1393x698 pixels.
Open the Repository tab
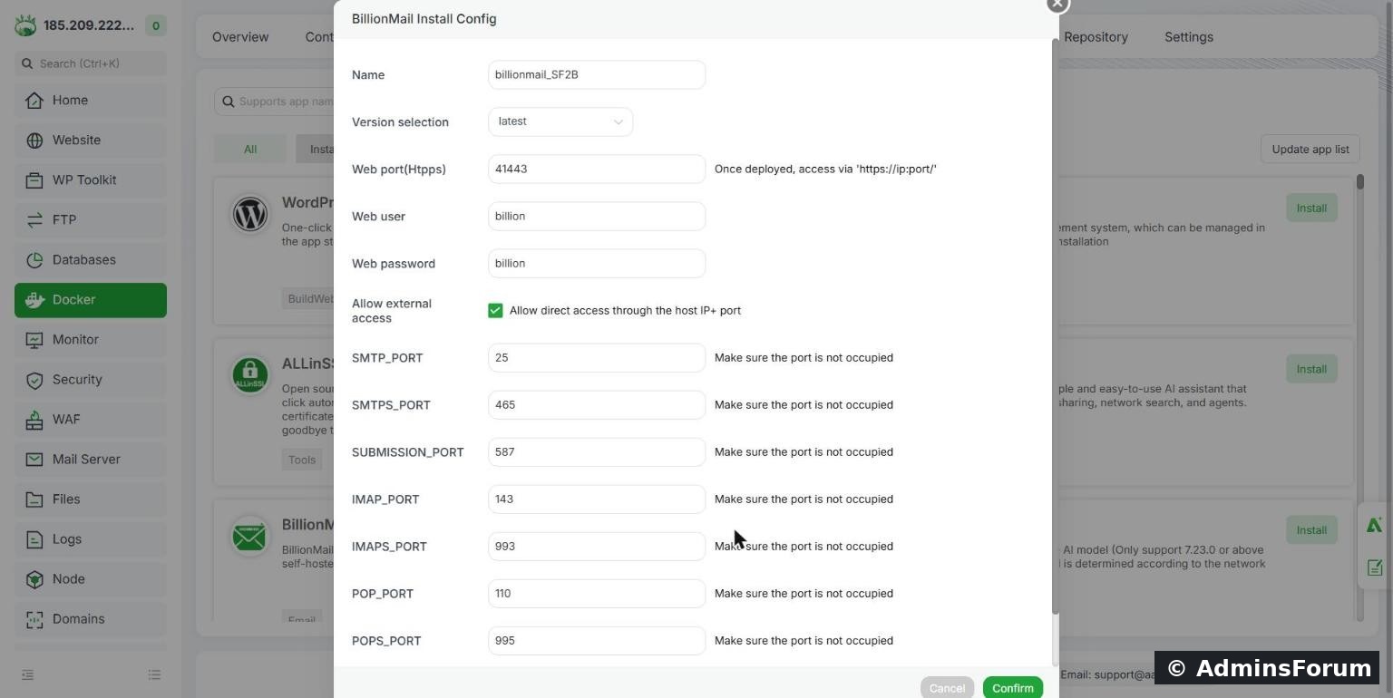[1096, 37]
